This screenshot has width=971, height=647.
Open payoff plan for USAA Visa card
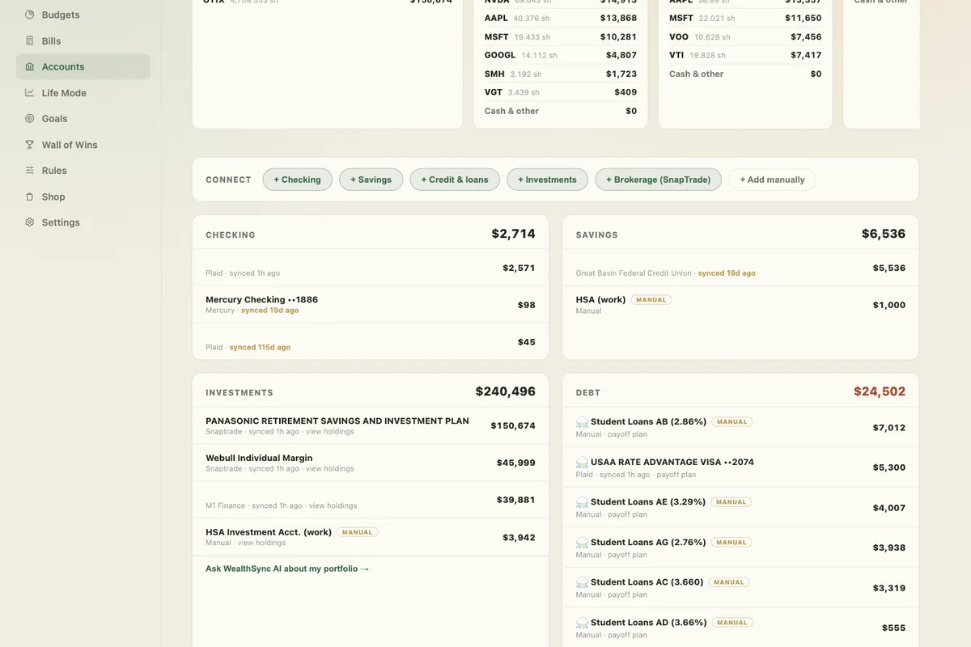click(x=676, y=475)
